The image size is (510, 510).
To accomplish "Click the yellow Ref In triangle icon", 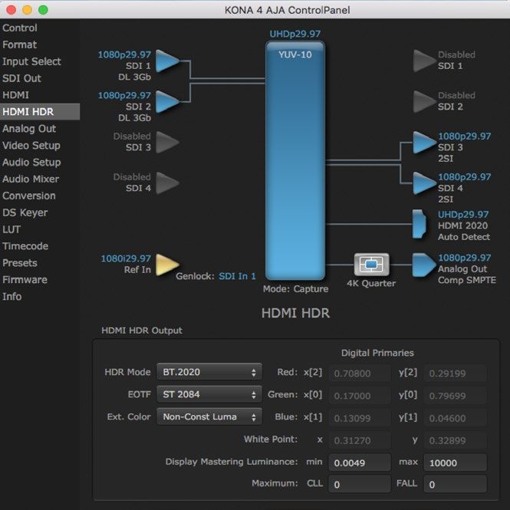I will (x=167, y=265).
